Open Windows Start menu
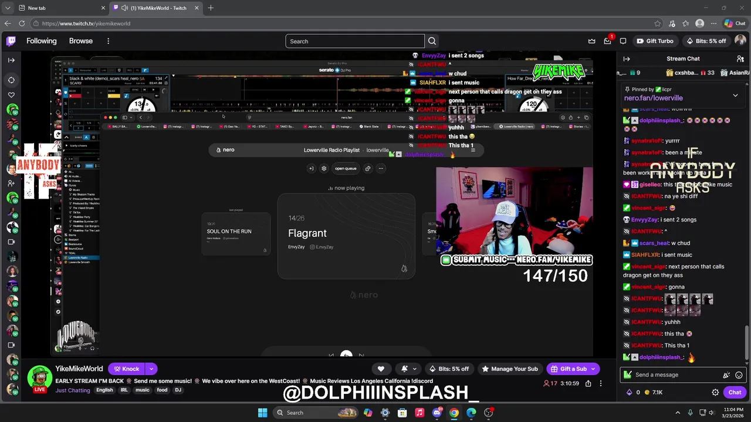The image size is (751, 422). (262, 413)
